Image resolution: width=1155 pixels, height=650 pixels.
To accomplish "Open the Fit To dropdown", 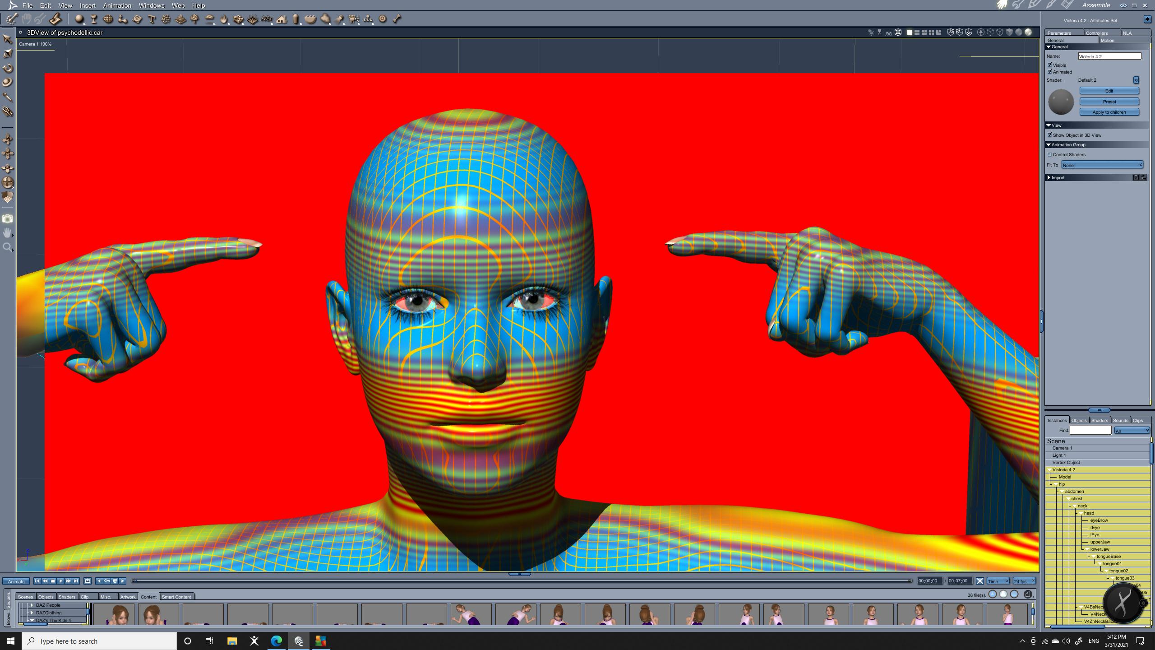I will [x=1102, y=165].
